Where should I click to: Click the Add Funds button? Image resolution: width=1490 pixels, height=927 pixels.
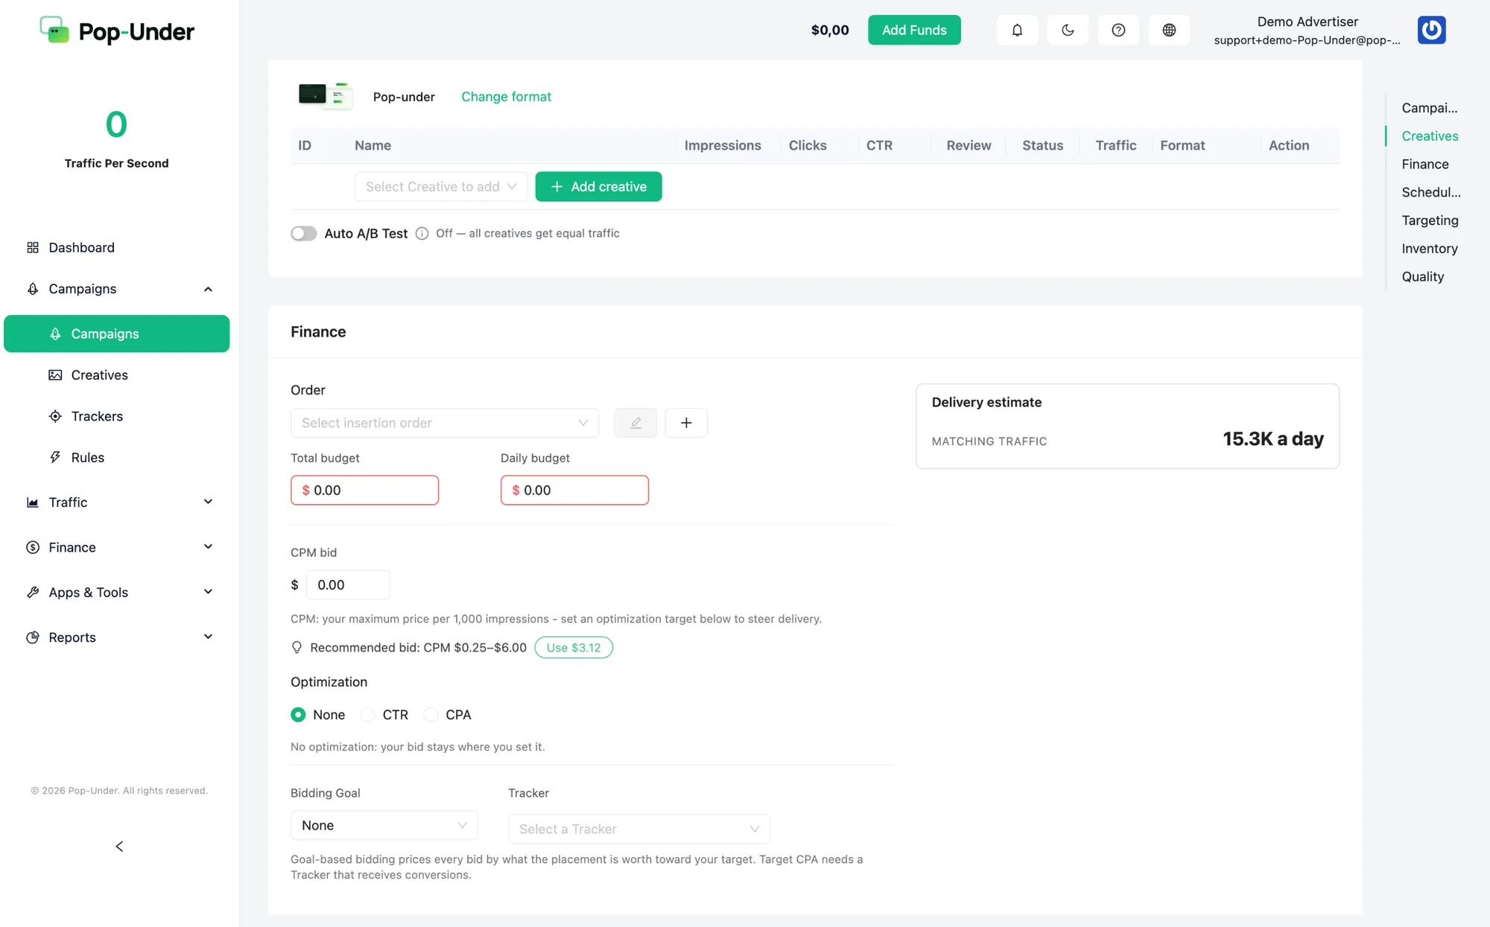click(914, 30)
